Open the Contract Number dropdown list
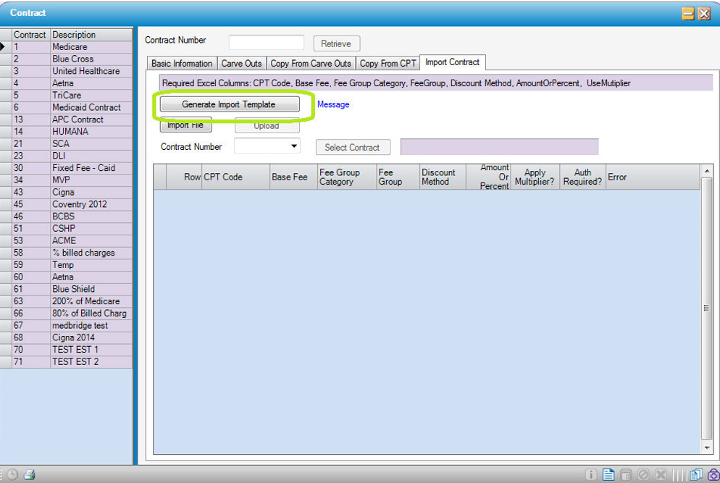The height and width of the screenshot is (483, 720). point(294,146)
